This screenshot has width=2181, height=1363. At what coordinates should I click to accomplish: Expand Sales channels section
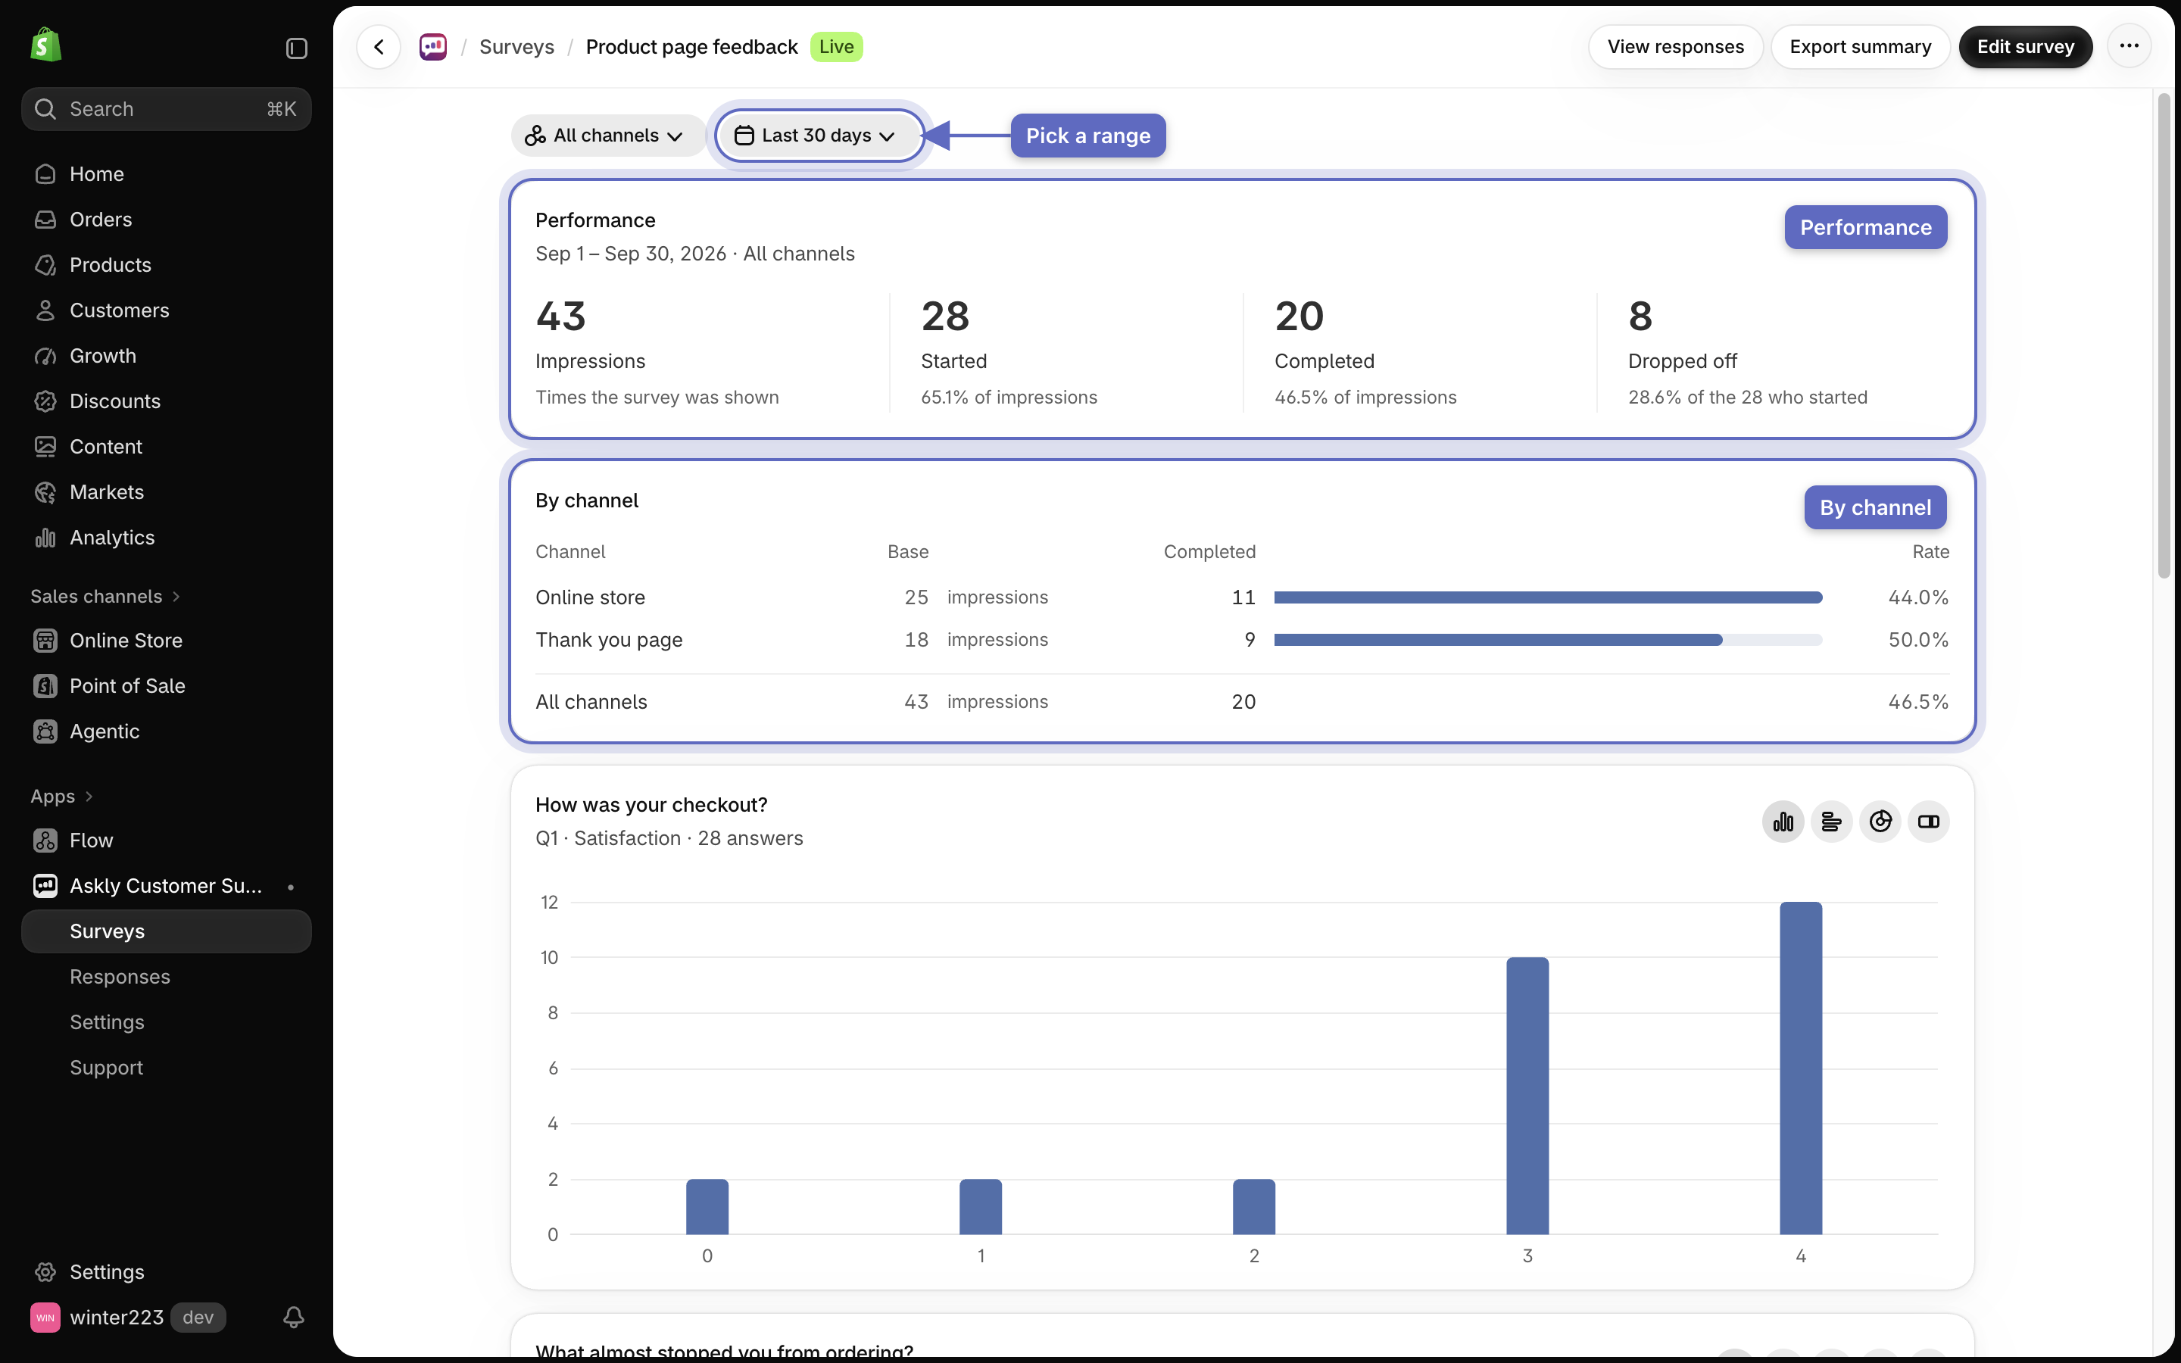click(x=105, y=596)
